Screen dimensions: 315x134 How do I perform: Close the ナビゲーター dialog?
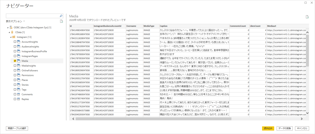[312, 3]
